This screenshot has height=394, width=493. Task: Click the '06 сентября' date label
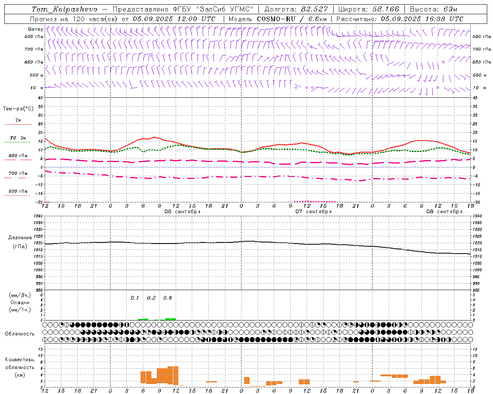pyautogui.click(x=183, y=212)
